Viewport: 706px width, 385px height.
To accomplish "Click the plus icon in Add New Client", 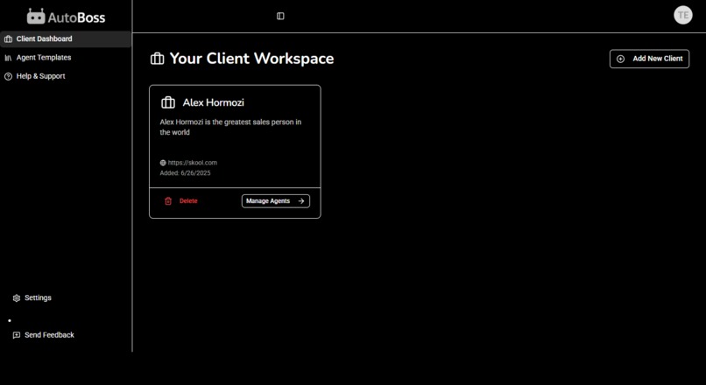I will [620, 59].
